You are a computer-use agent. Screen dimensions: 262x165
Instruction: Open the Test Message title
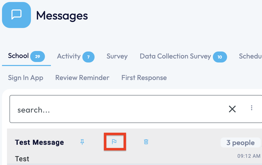tap(39, 142)
